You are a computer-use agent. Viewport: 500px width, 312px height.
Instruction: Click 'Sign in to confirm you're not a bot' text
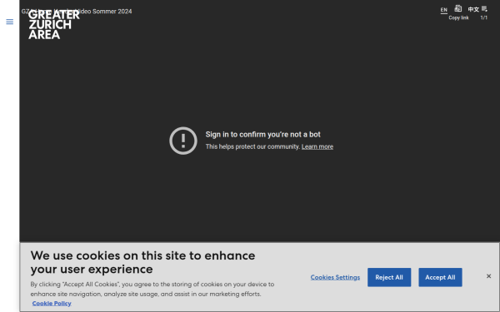pos(262,134)
